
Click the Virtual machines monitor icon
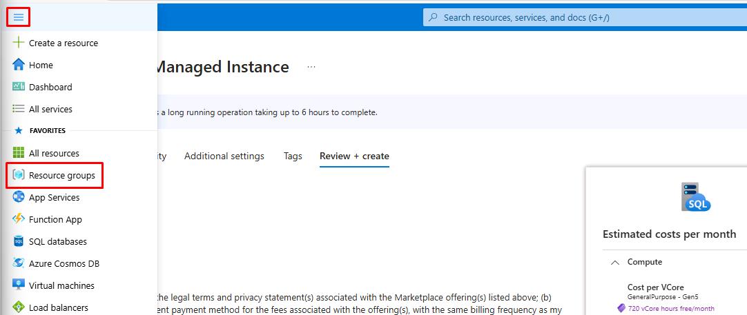point(18,285)
